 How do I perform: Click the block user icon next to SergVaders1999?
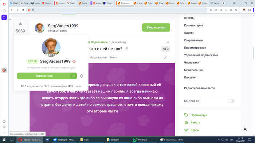74,61
